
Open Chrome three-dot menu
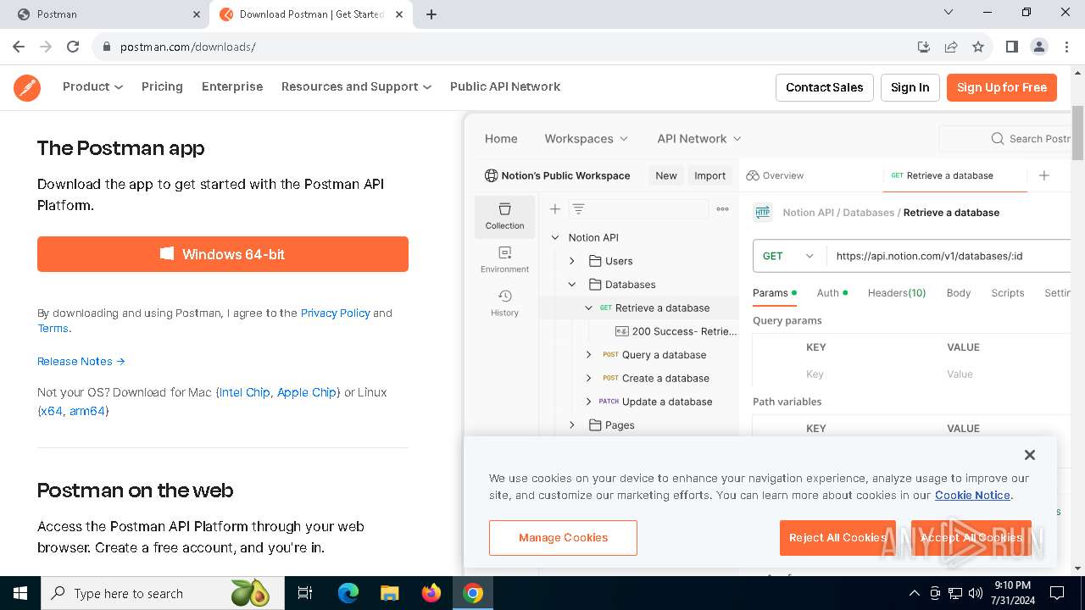pyautogui.click(x=1066, y=47)
